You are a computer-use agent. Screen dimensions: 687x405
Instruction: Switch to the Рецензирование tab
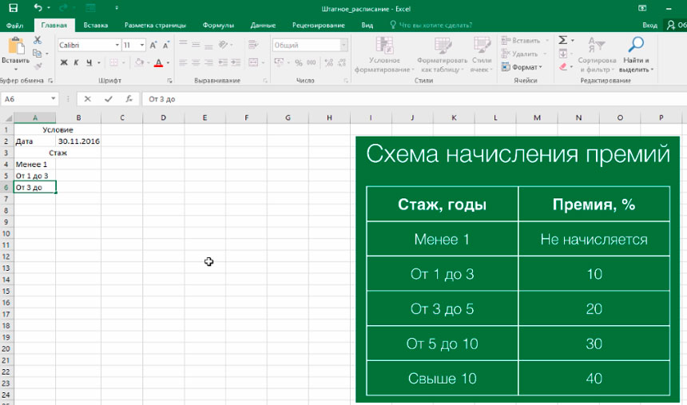(x=319, y=25)
